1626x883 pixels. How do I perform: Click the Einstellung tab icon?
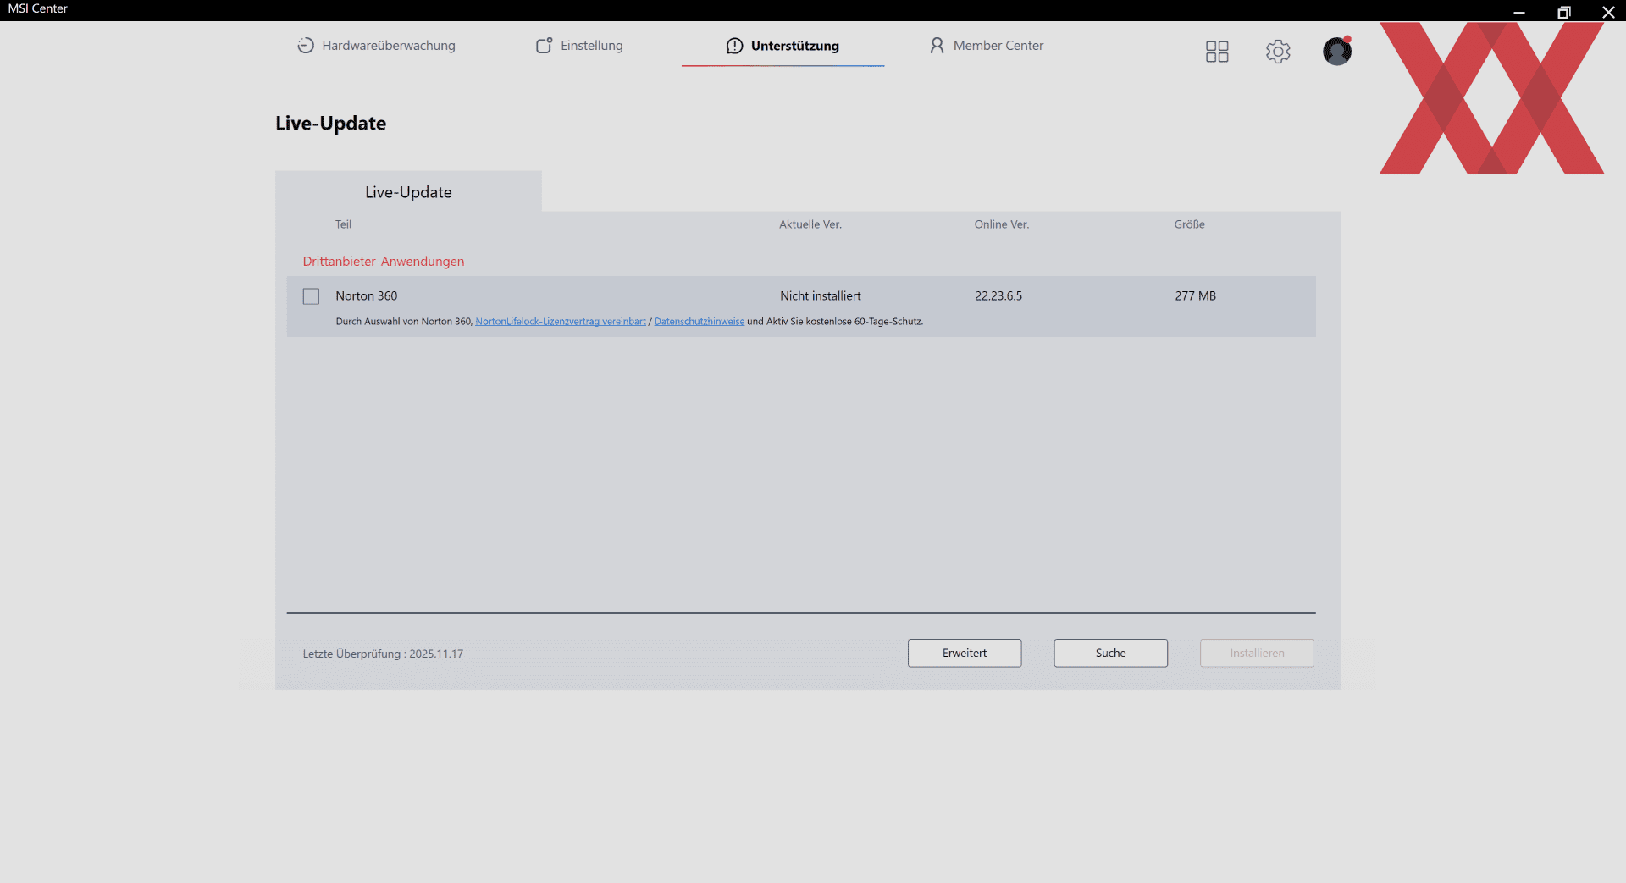click(545, 46)
